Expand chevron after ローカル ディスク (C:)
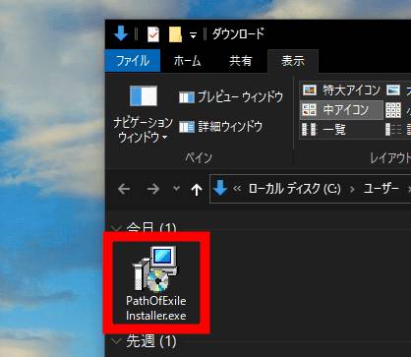Viewport: 411px width, 357px height. (x=352, y=189)
